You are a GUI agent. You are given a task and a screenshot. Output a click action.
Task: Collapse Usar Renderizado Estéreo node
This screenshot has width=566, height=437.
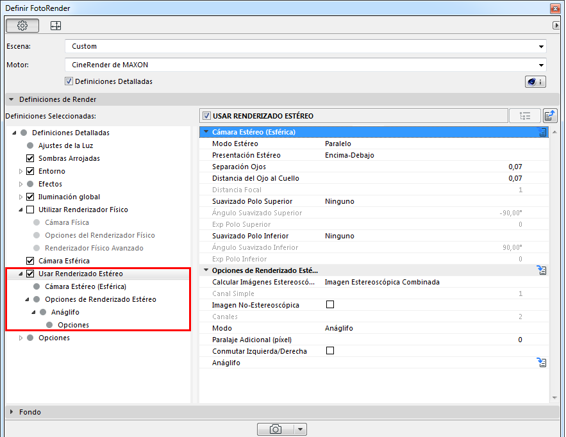(x=21, y=274)
